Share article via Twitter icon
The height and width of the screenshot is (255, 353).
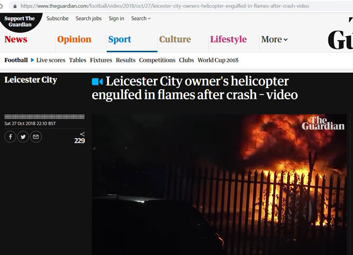(23, 137)
